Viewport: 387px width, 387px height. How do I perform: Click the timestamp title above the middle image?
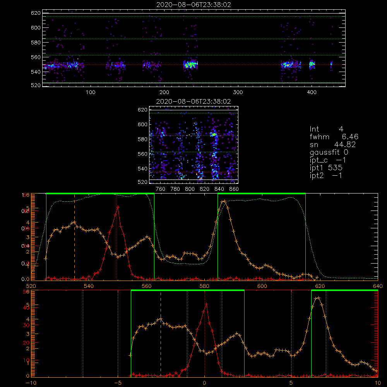click(193, 101)
